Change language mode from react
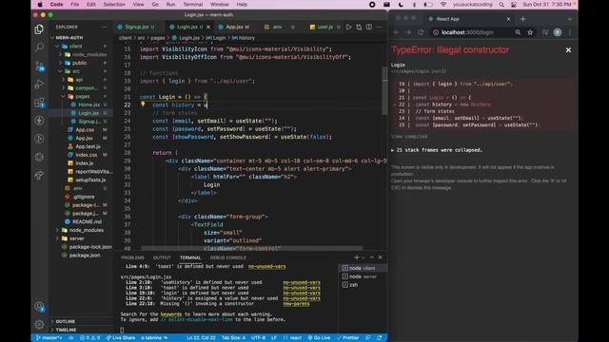 [x=292, y=338]
